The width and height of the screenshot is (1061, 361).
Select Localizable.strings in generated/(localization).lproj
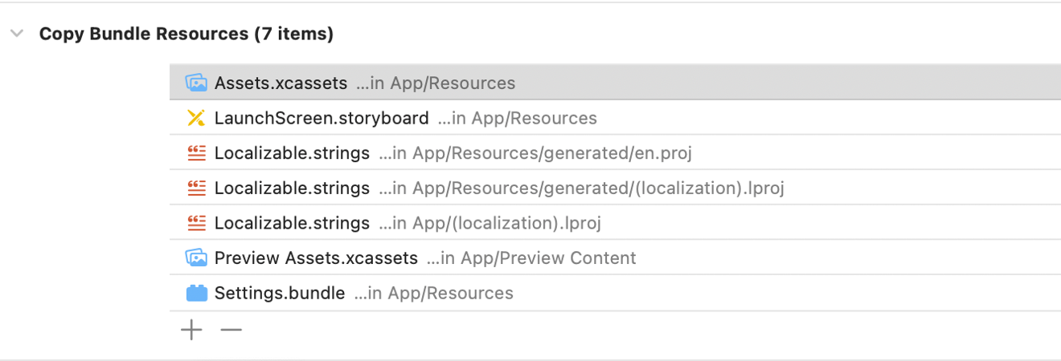(x=292, y=189)
